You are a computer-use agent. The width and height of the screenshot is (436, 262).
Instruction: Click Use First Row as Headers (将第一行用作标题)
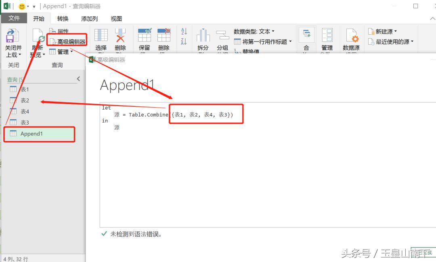[x=260, y=42]
